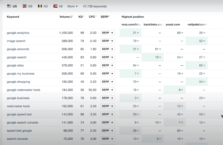This screenshot has height=145, width=223.
Task: Expand backlinko position 91 for google adwords
Action: tap(158, 49)
